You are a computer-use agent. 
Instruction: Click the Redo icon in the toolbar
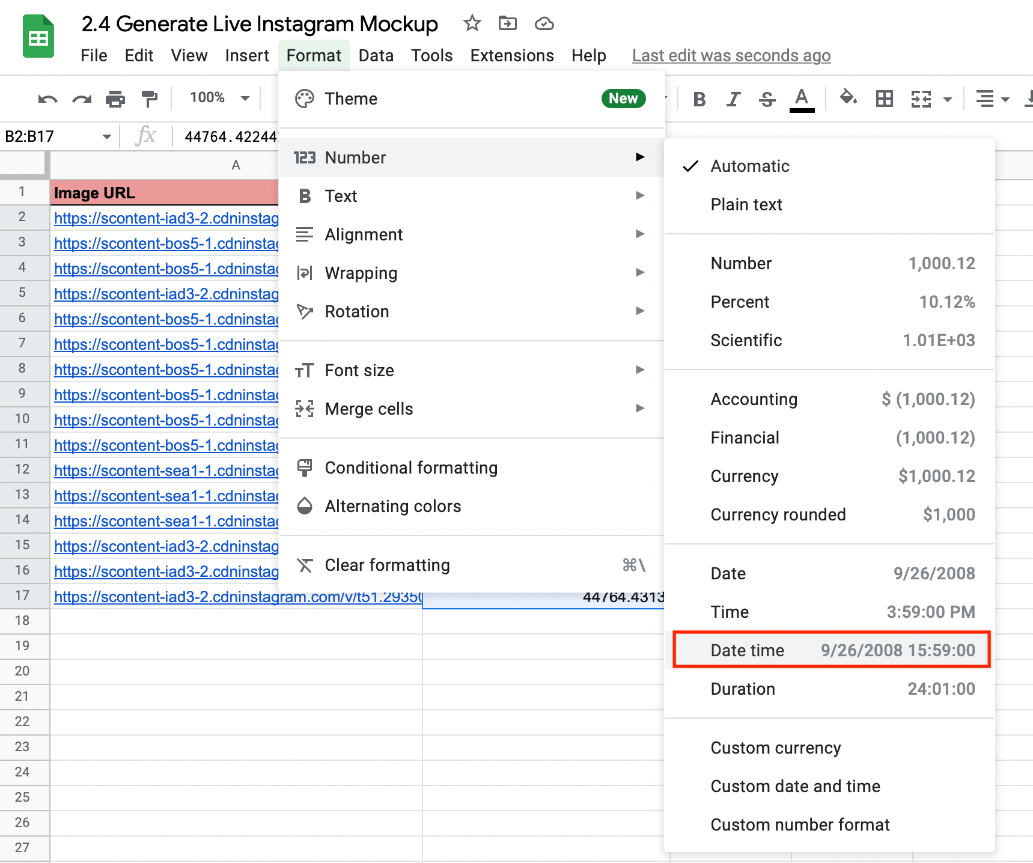(x=82, y=98)
